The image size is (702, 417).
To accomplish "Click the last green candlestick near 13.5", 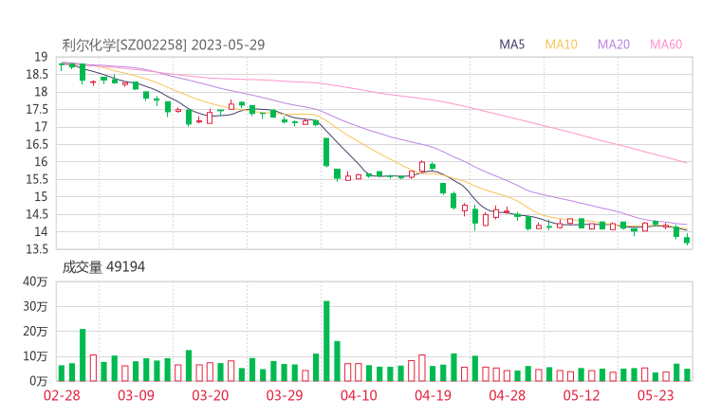I will tap(687, 240).
